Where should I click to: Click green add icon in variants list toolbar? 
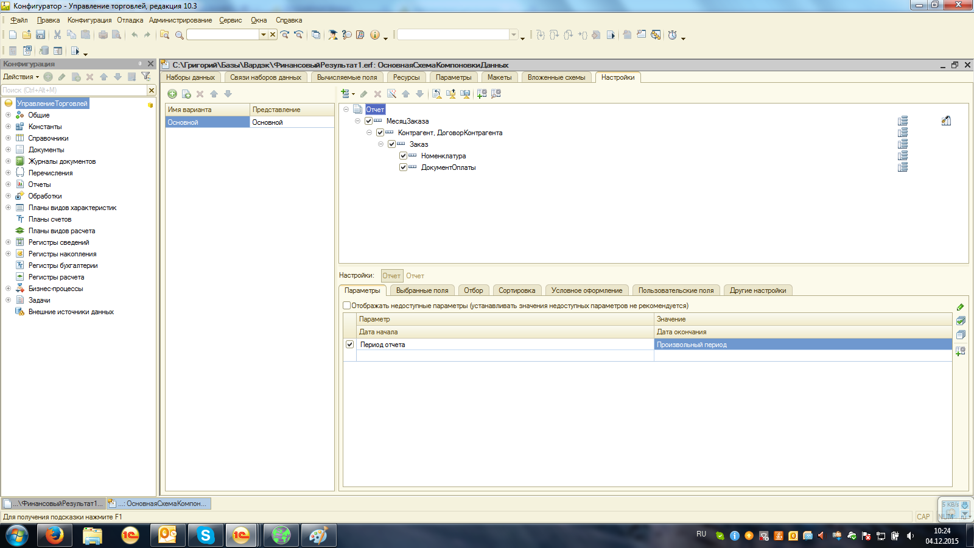click(172, 94)
